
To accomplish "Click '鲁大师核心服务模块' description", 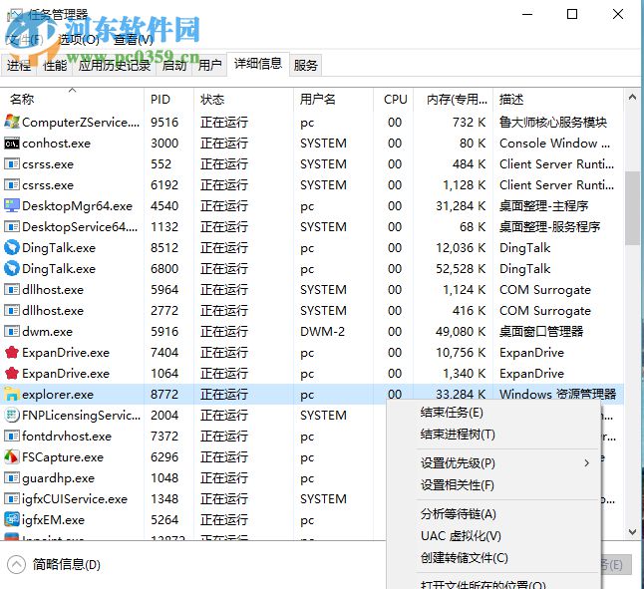I will 553,122.
